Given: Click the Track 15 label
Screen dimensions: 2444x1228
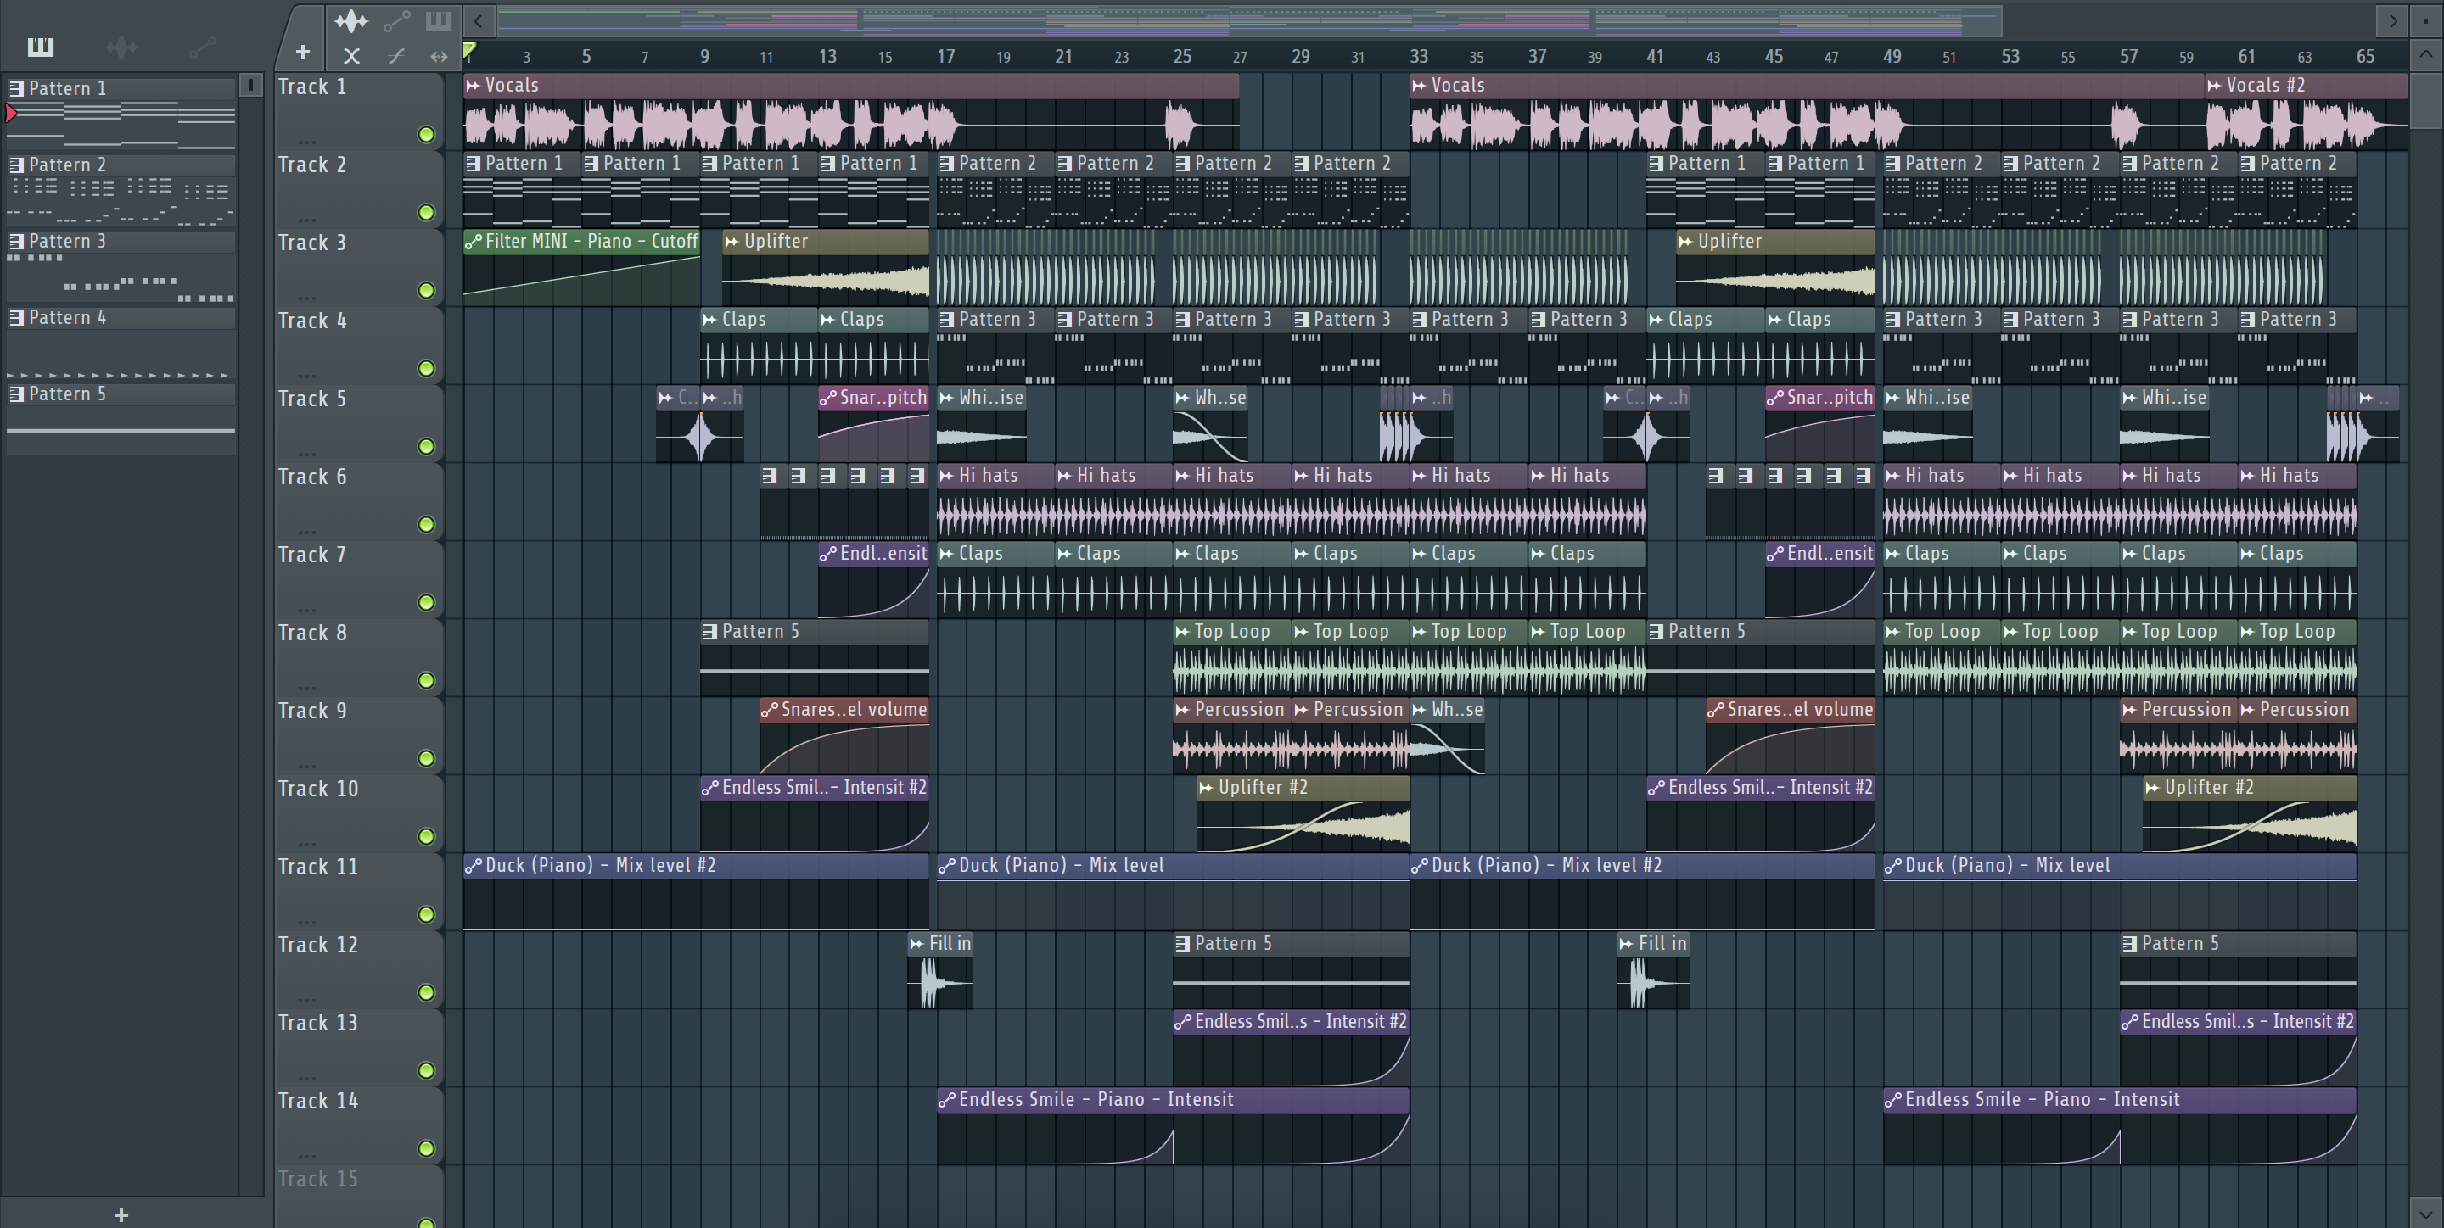Looking at the screenshot, I should coord(318,1179).
